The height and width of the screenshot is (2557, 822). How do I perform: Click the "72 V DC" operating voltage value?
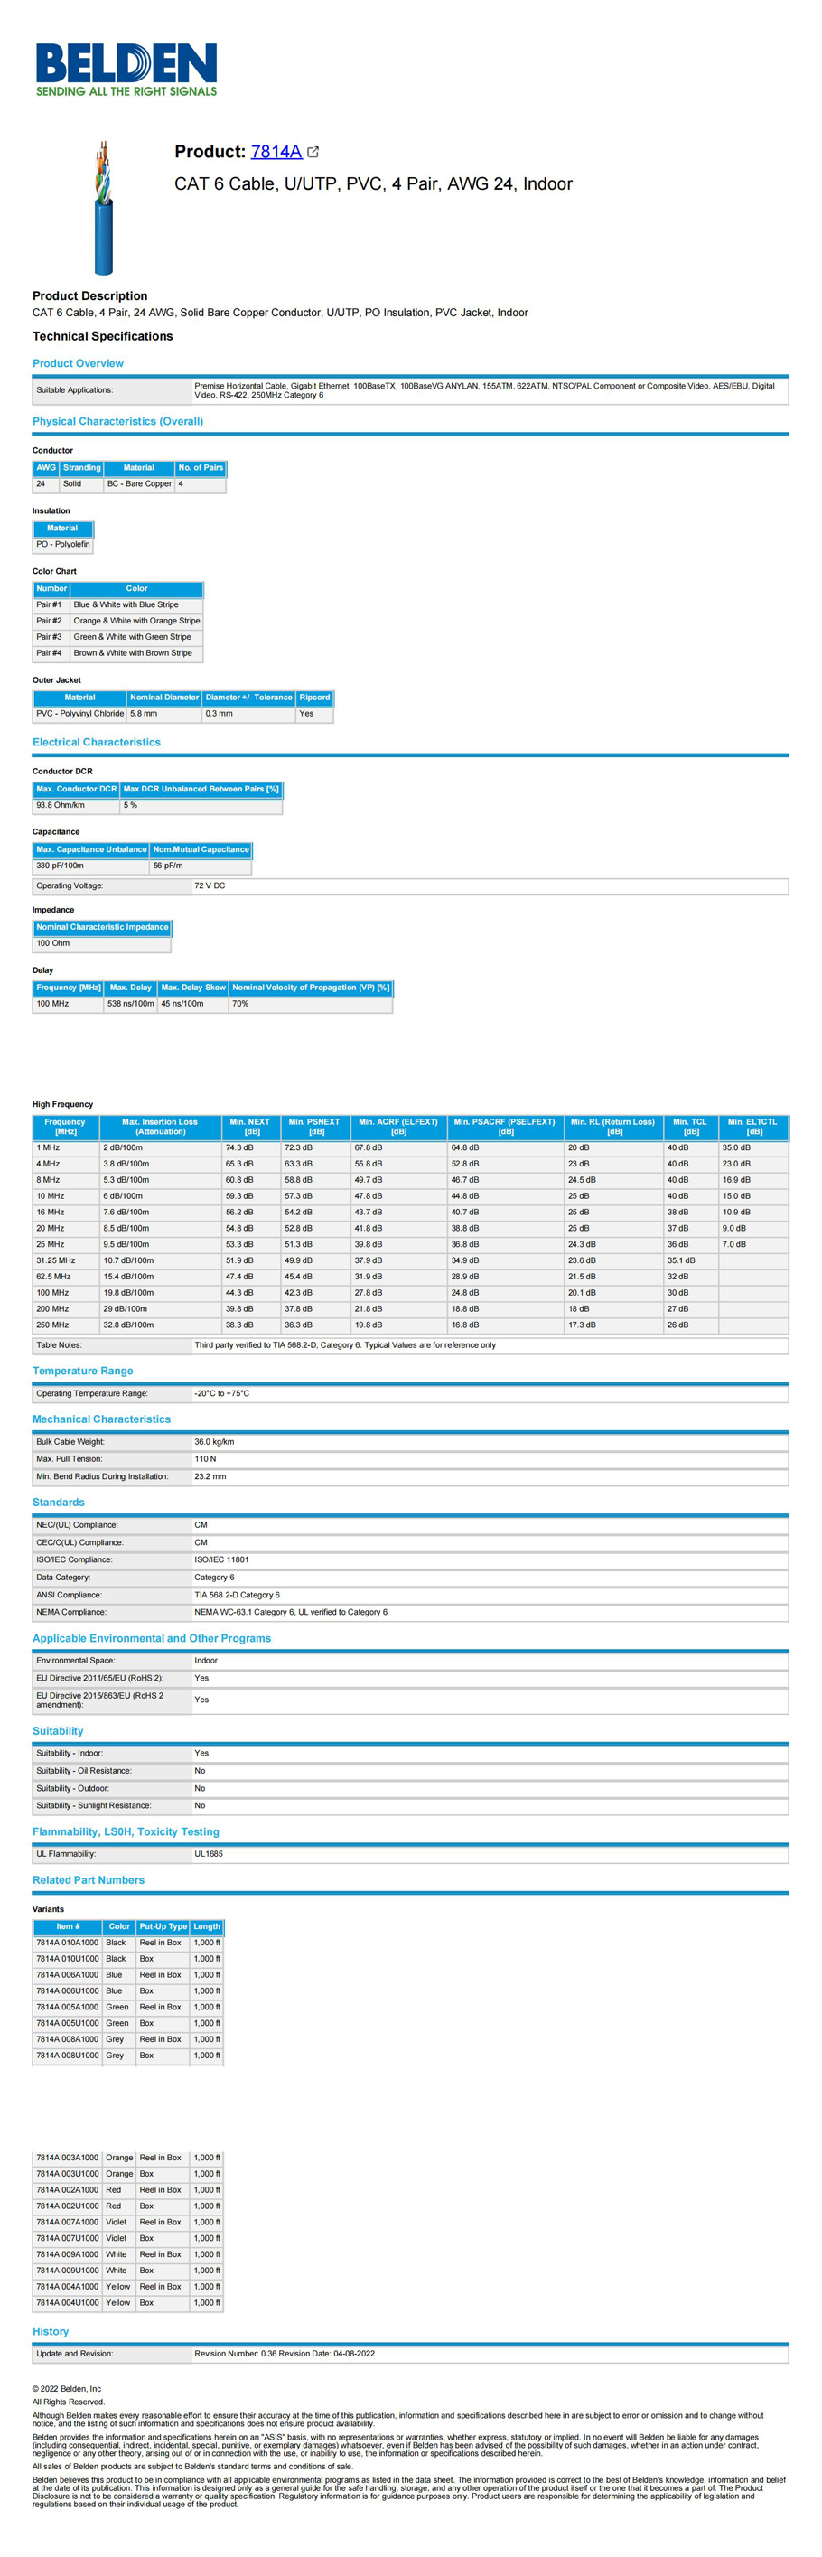210,886
